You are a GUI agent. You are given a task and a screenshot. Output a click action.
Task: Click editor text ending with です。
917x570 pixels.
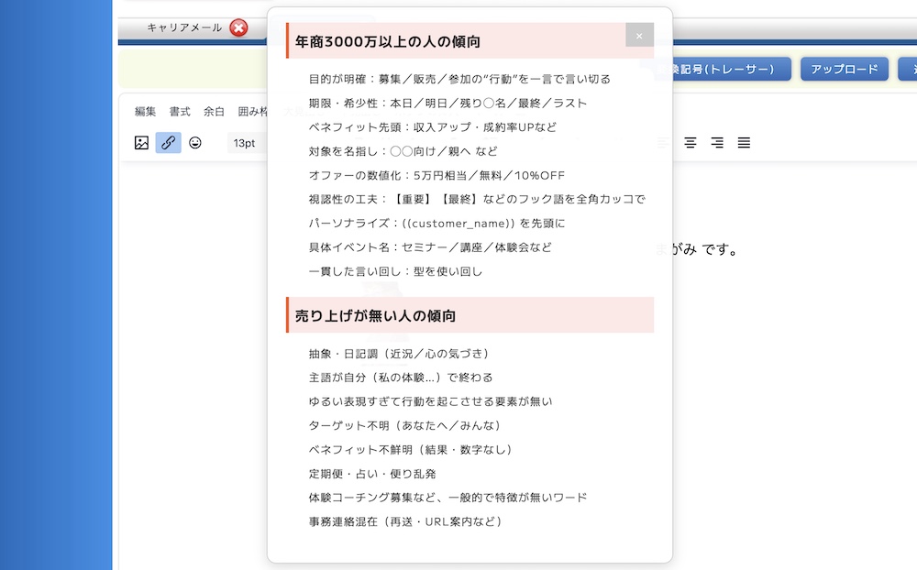704,249
